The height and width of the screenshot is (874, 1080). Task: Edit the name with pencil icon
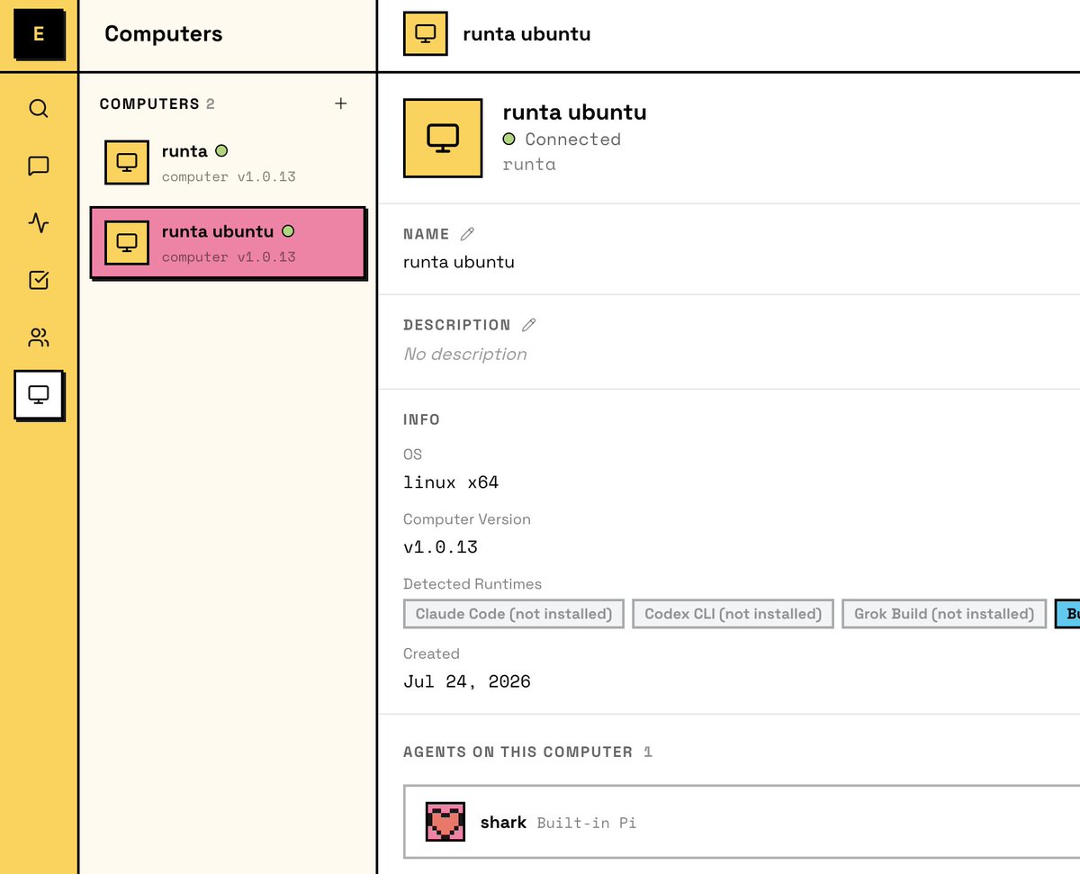point(467,234)
